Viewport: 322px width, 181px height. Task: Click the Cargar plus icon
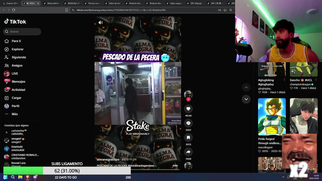(x=7, y=98)
